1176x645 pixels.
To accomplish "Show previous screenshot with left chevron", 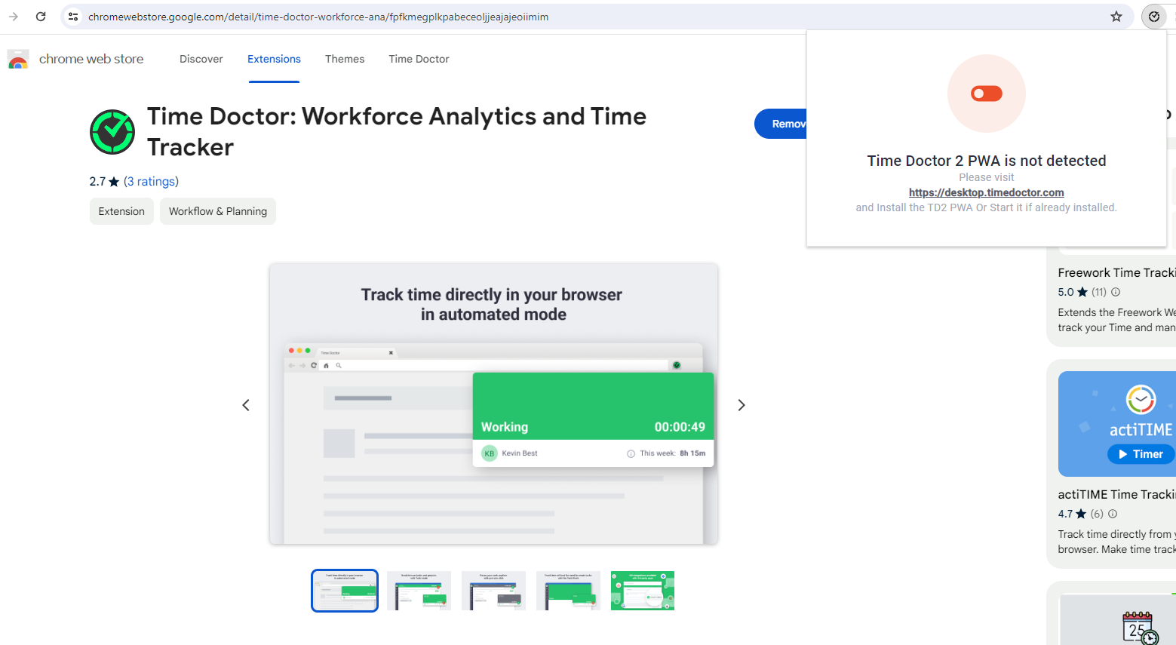I will pos(246,405).
